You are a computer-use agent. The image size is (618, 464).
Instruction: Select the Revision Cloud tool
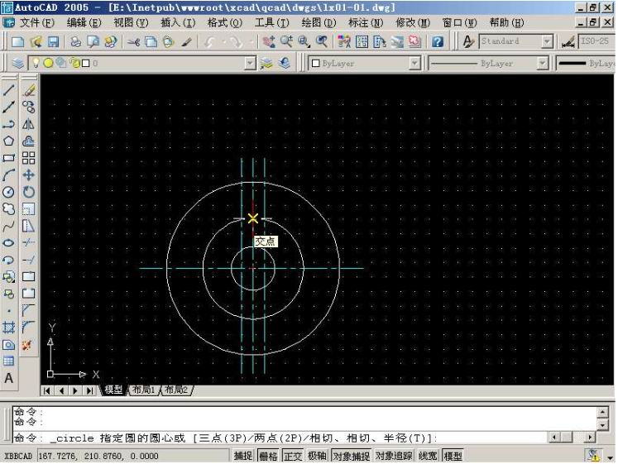coord(8,208)
